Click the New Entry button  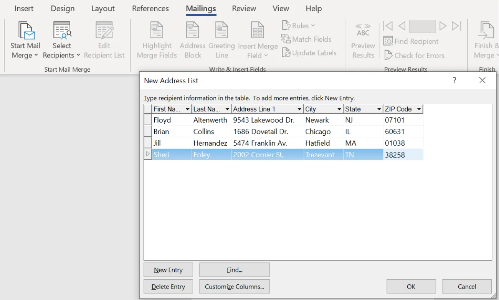coord(168,269)
